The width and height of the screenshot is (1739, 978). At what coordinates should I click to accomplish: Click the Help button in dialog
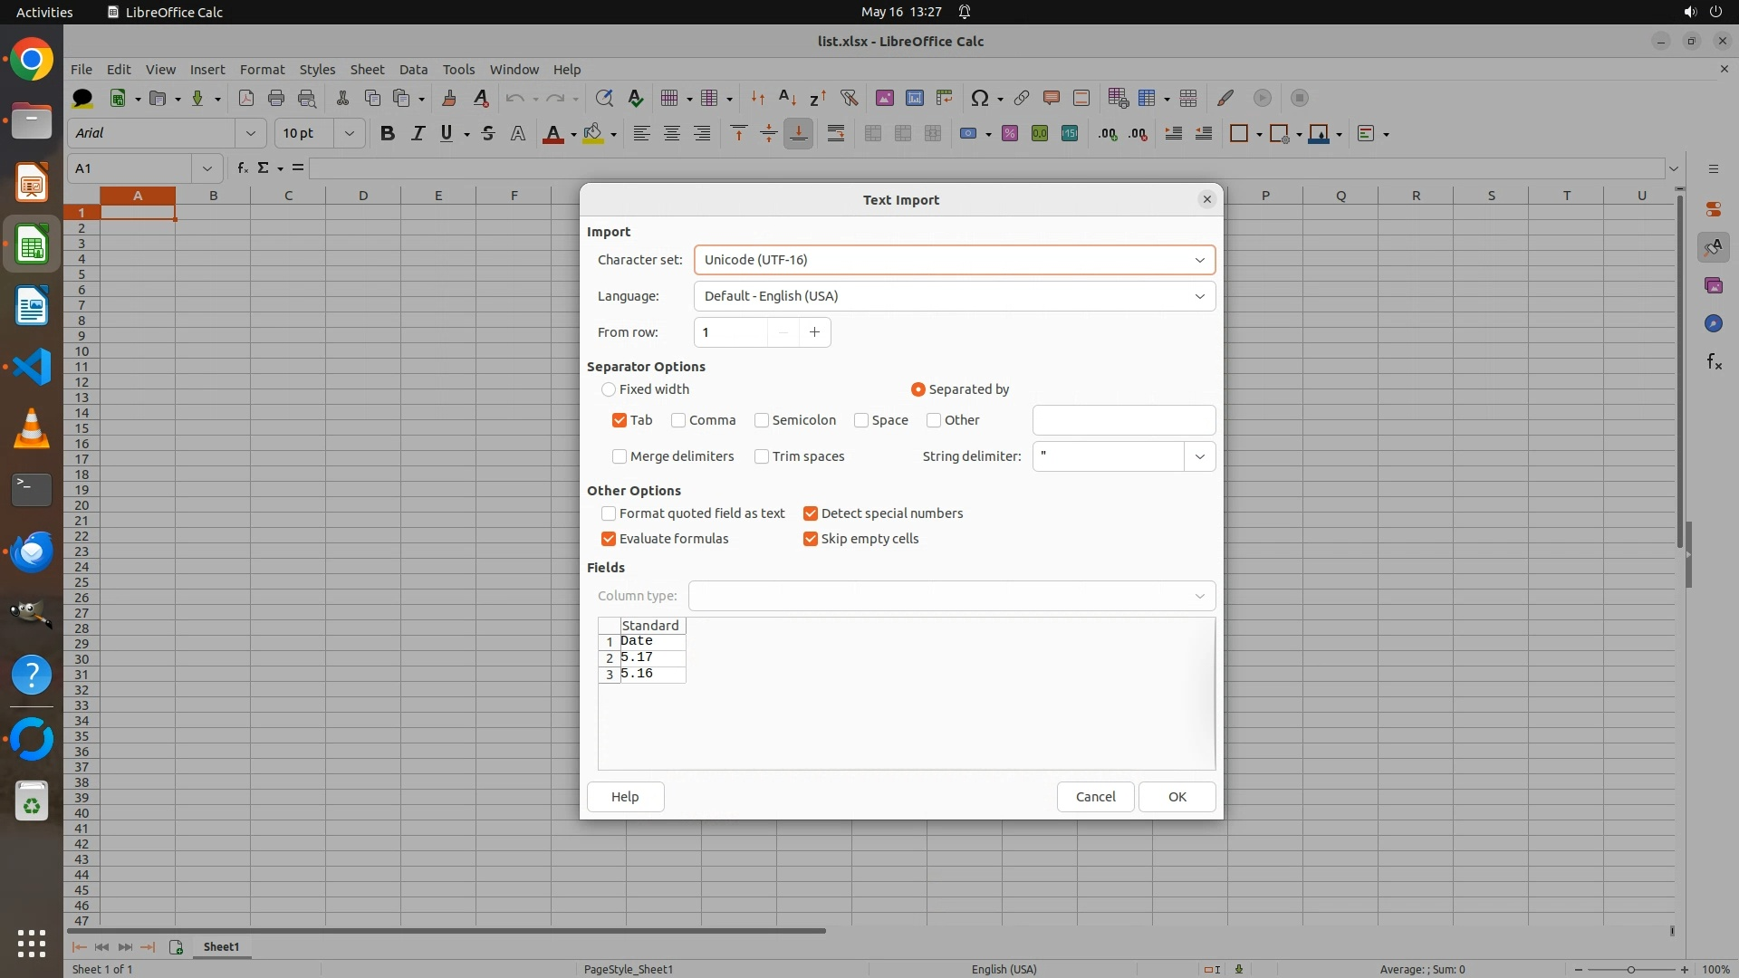(x=625, y=797)
